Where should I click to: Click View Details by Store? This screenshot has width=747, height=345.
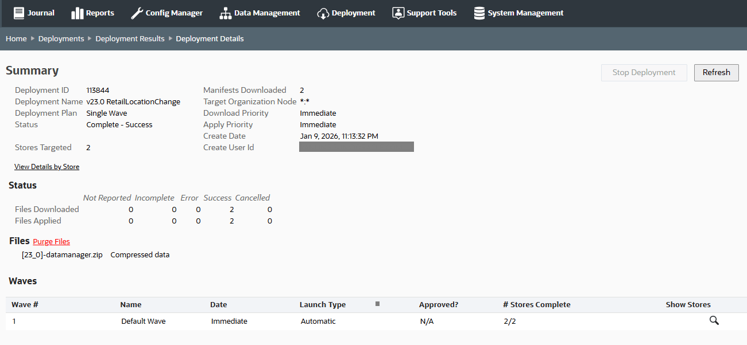point(47,166)
